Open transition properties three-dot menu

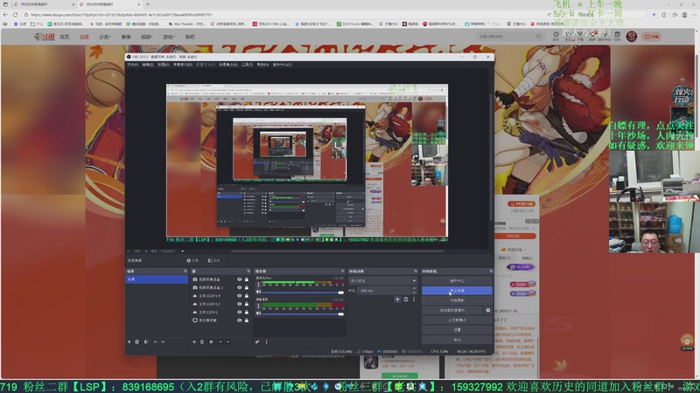pos(414,300)
